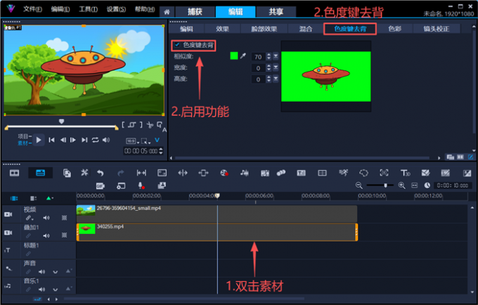478x305 pixels.
Task: Zoom out the timeline
Action: (x=358, y=186)
